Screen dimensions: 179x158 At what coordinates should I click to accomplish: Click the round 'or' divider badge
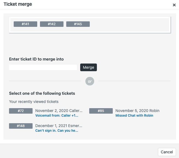90,81
